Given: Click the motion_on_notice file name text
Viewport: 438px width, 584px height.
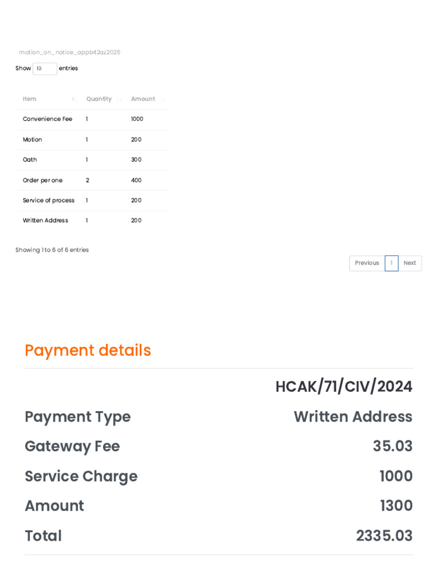Looking at the screenshot, I should coord(70,52).
